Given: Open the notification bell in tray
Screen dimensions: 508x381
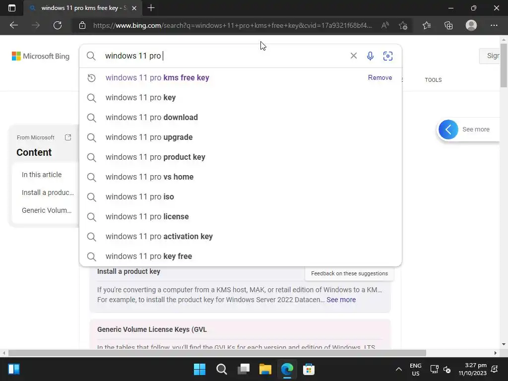Looking at the screenshot, I should [495, 369].
